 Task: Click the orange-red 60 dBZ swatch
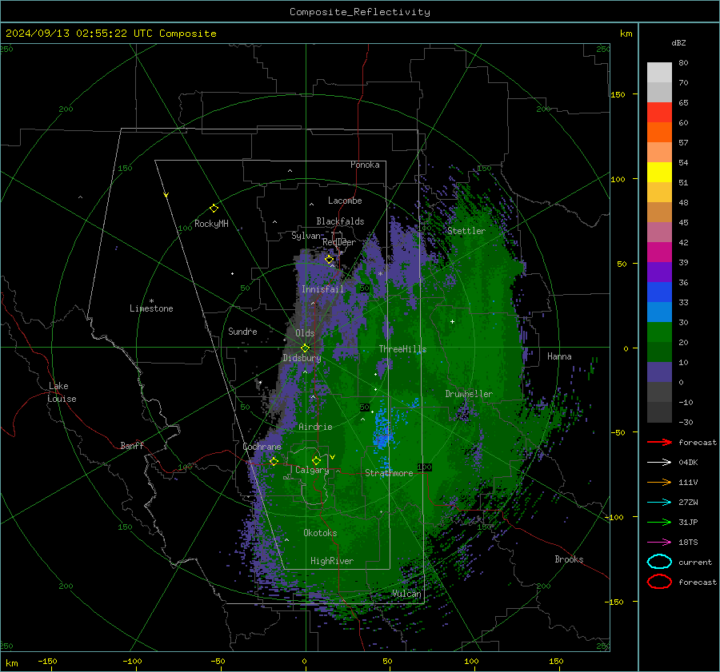(659, 132)
